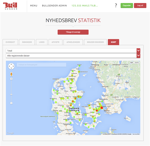
Task: Expand the Total dropdown arrow
Action: 138,51
